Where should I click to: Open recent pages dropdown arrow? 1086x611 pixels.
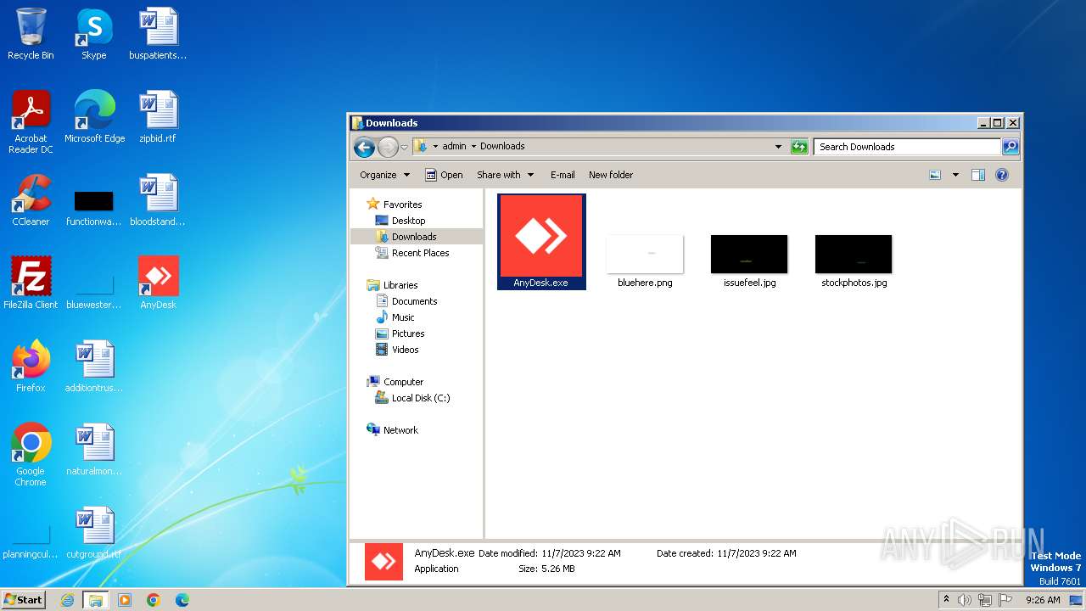405,147
